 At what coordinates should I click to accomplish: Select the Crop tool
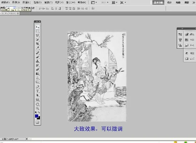click(x=37, y=44)
